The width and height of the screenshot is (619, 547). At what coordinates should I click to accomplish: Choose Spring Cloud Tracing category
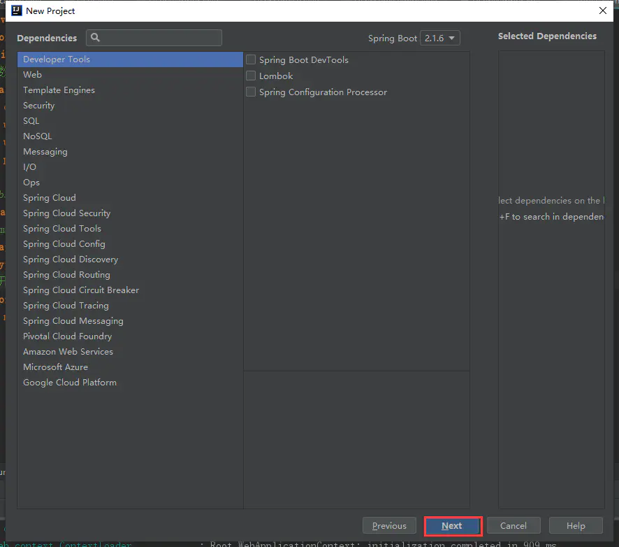(130, 306)
